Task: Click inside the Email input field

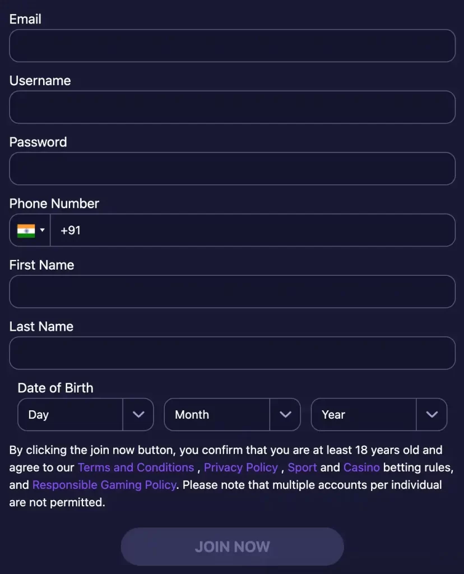Action: (x=232, y=46)
